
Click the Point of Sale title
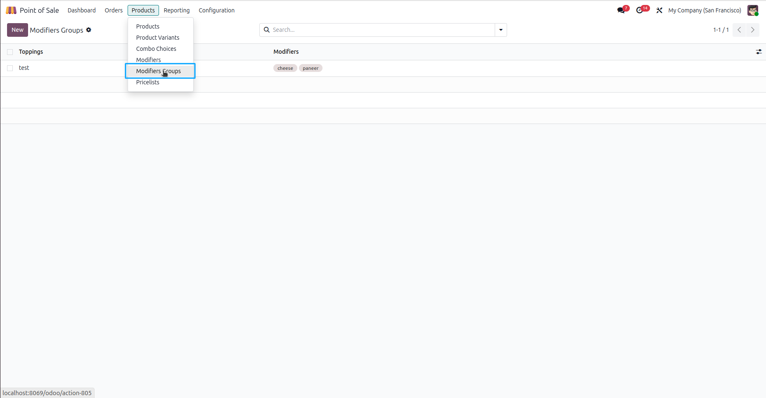point(39,10)
